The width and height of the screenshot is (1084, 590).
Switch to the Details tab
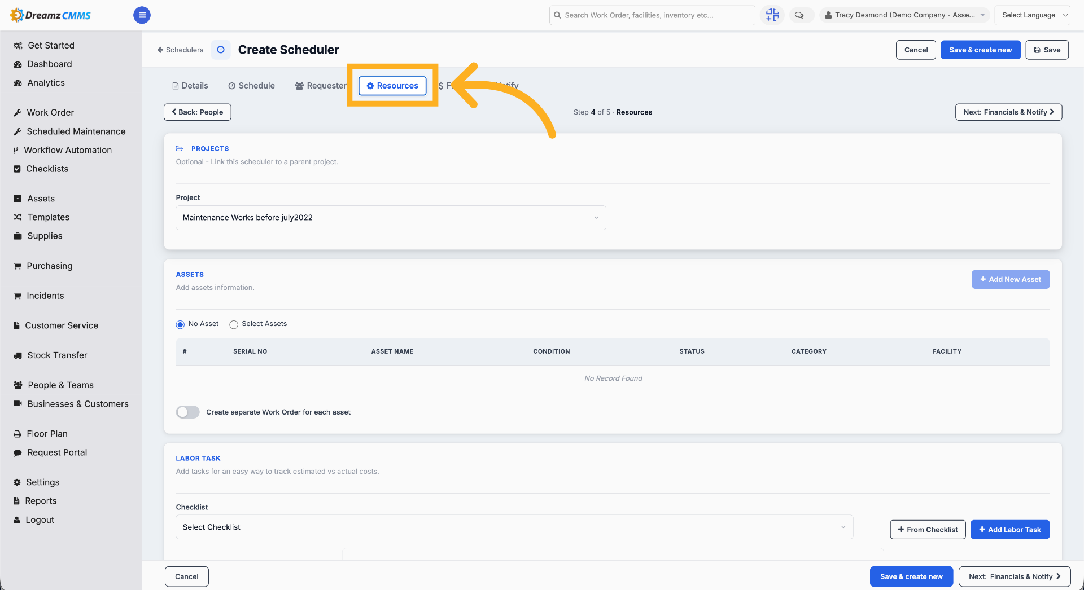click(190, 86)
